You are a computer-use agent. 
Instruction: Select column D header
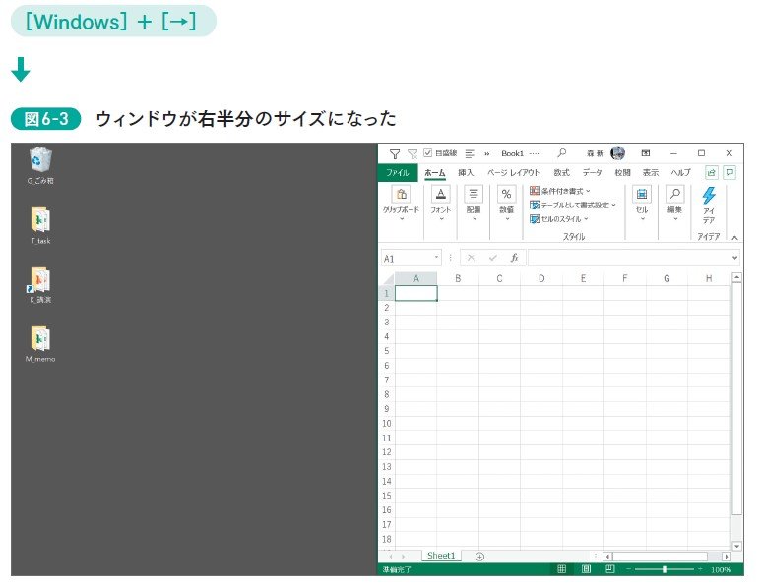pos(541,278)
